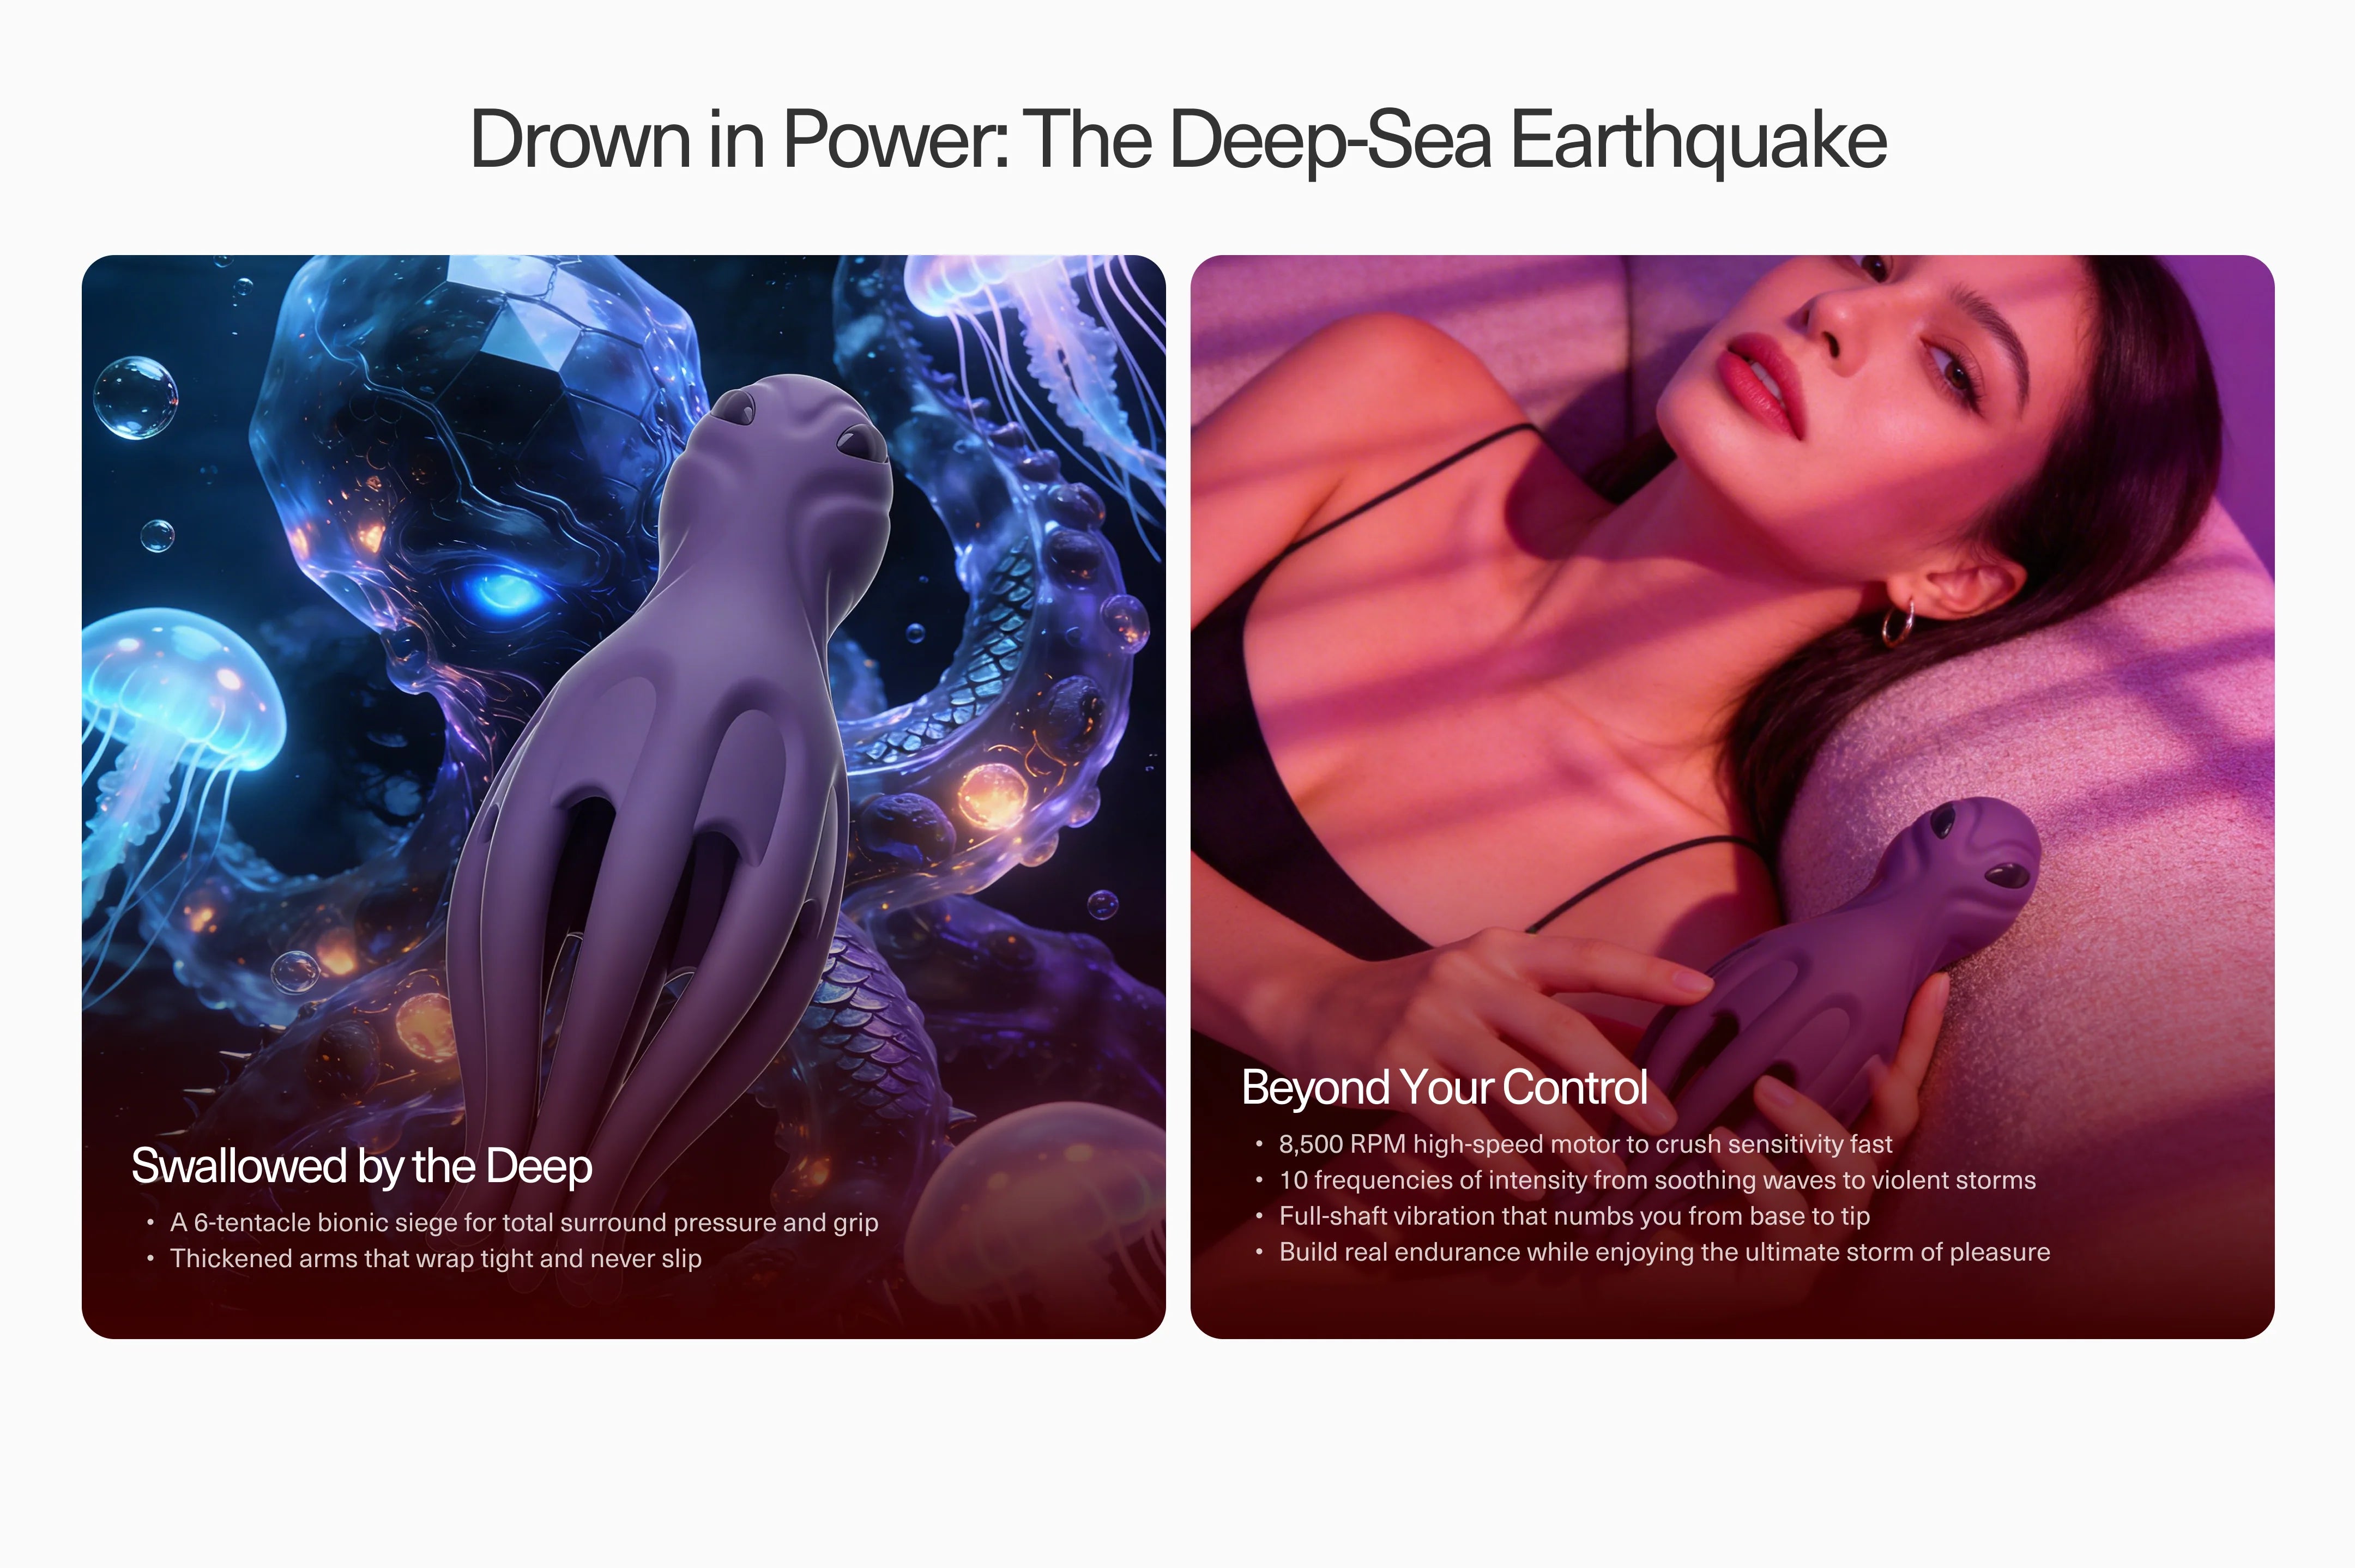Click the '10 frequencies of intensity' bullet
The image size is (2355, 1568).
pos(1657,1180)
